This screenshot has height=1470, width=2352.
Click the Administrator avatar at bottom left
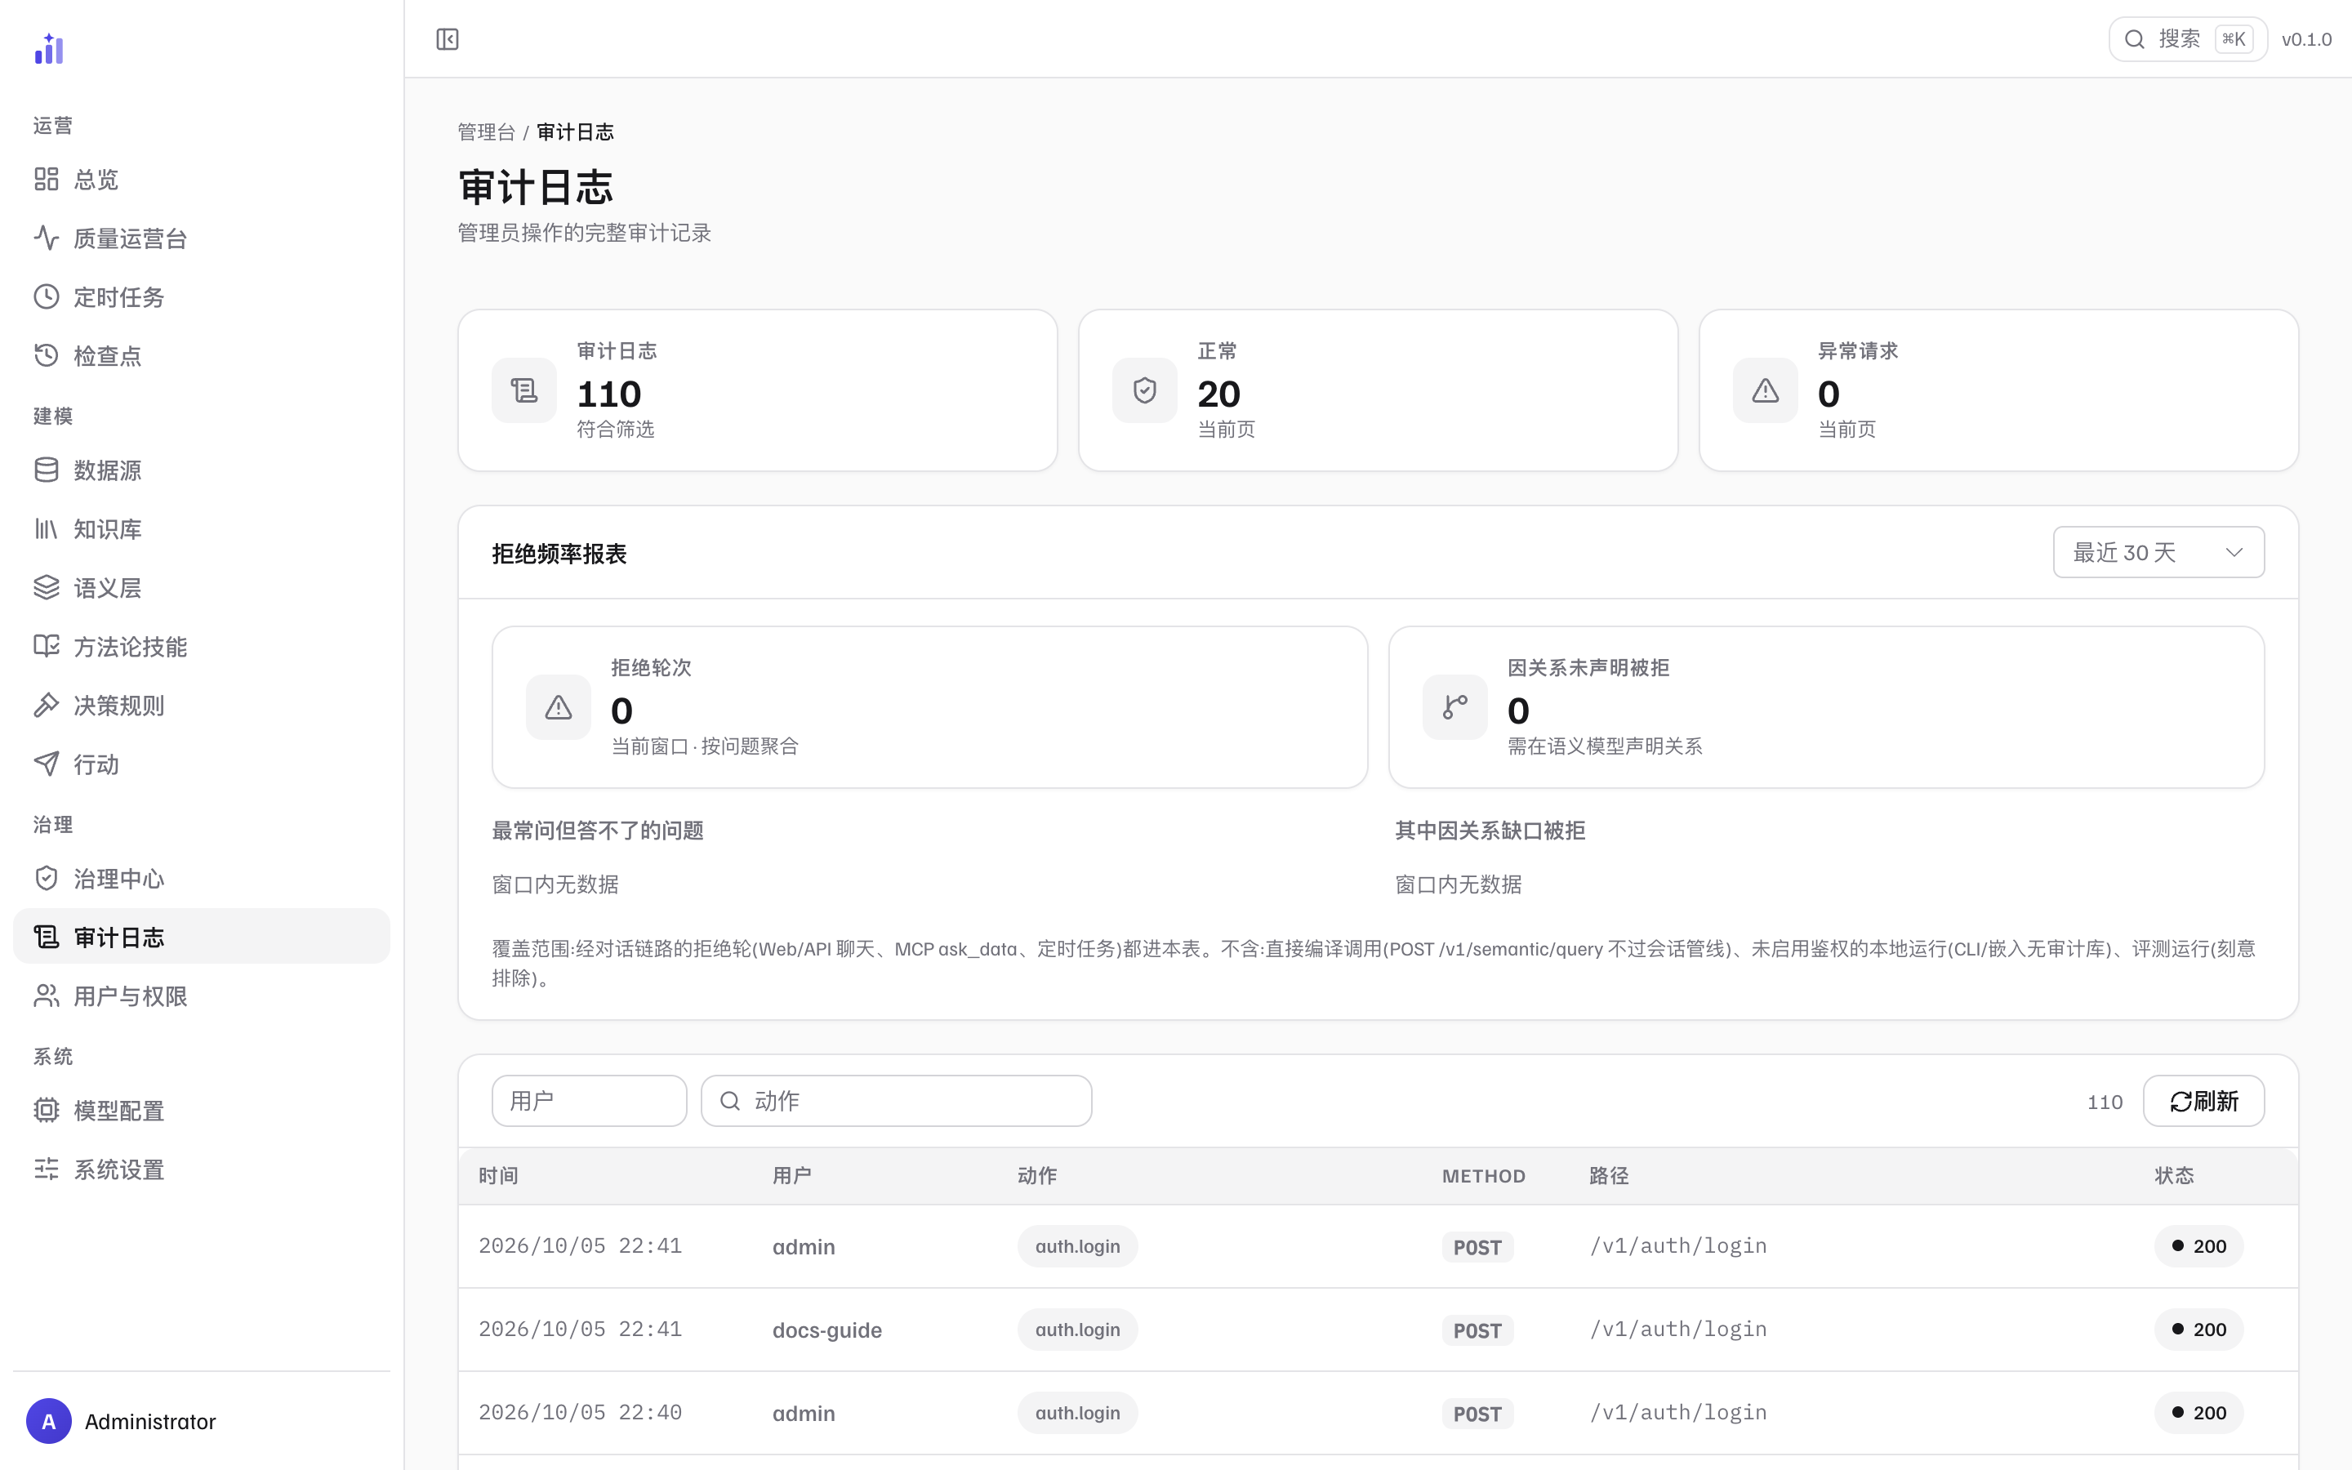tap(49, 1421)
